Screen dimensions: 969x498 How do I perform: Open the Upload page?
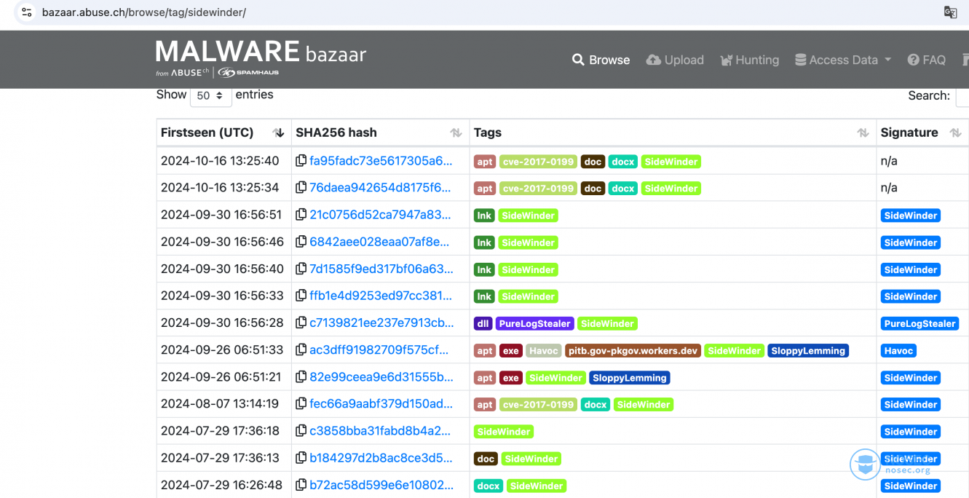(675, 60)
